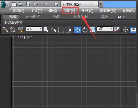Open the 工作区: 默认 workspace dropdown
This screenshot has height=108, width=138.
[x=79, y=4]
